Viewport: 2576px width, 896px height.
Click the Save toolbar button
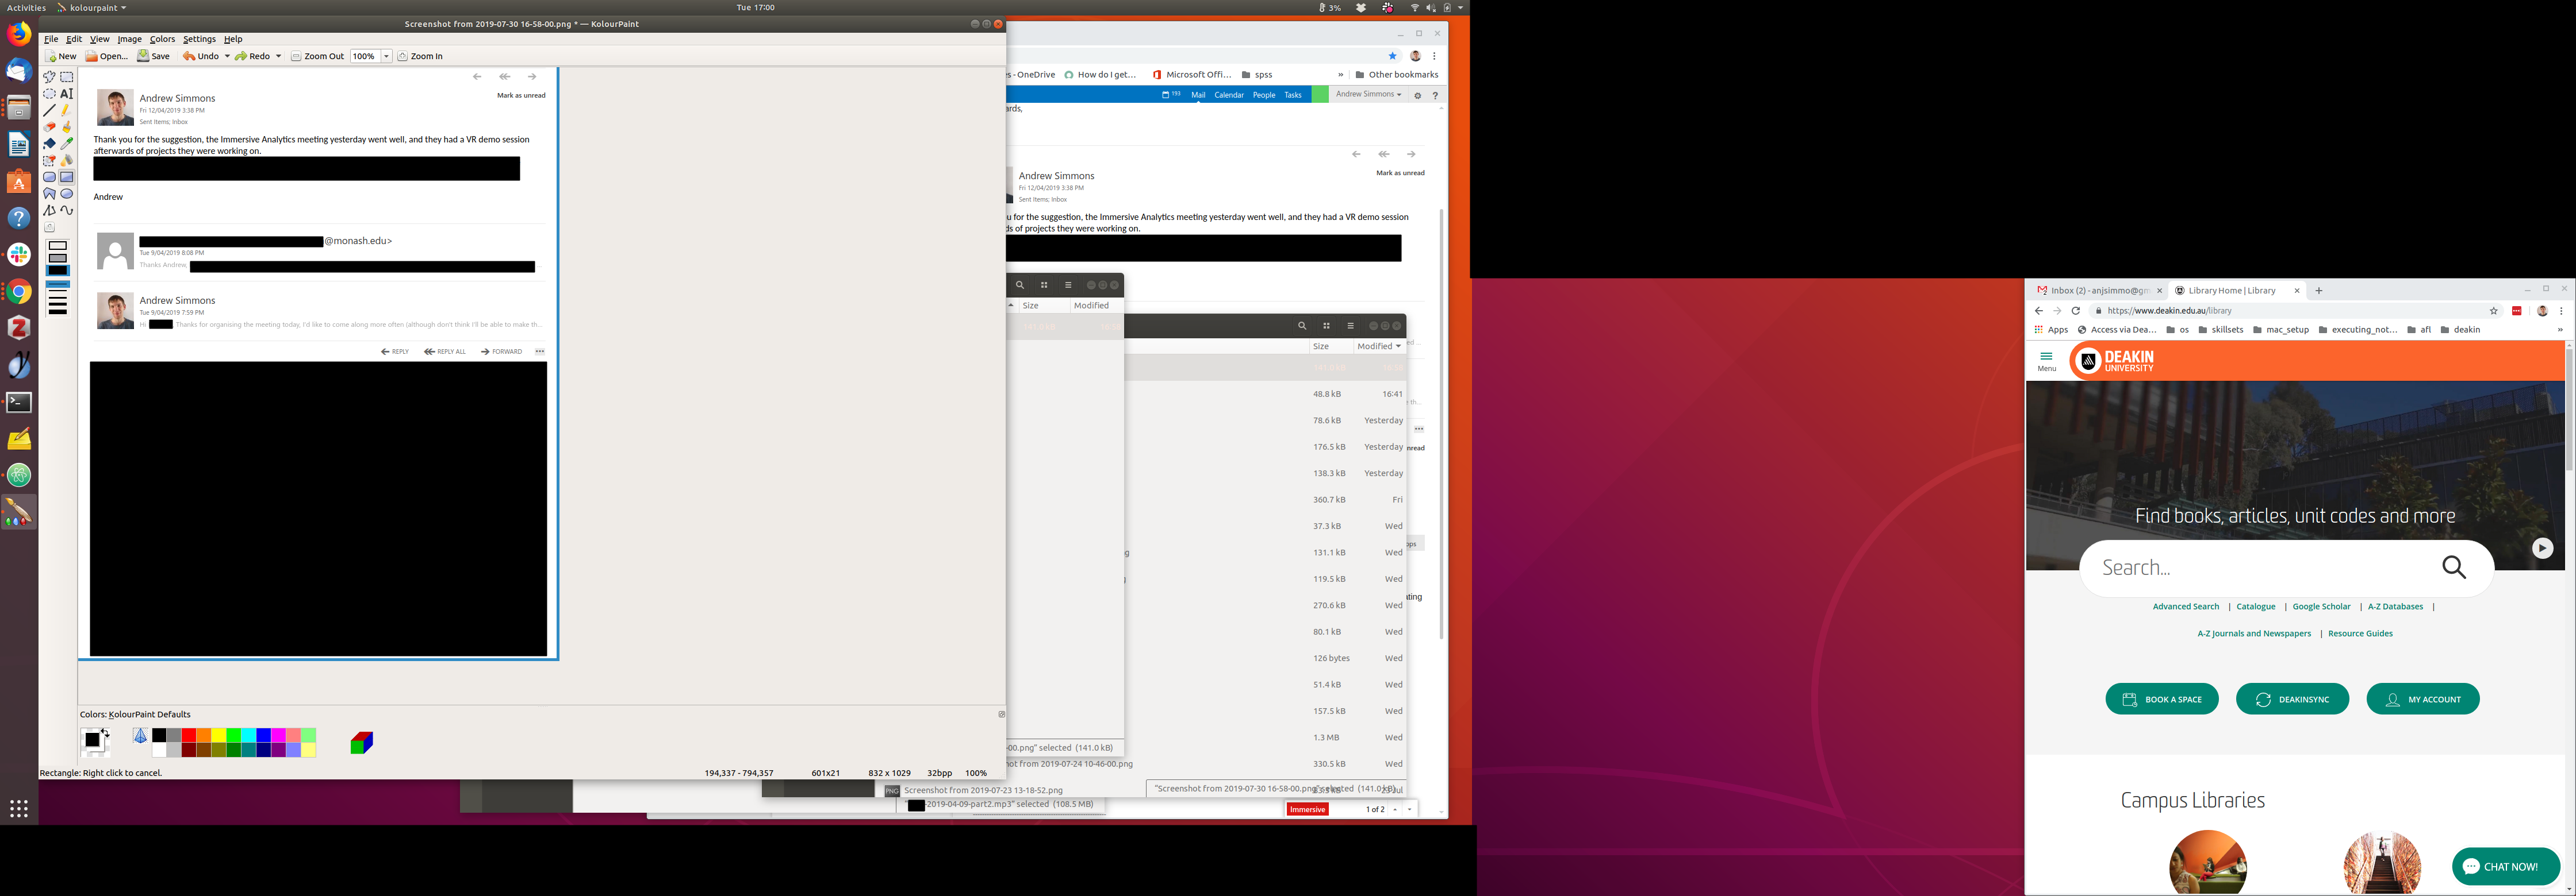[x=154, y=57]
